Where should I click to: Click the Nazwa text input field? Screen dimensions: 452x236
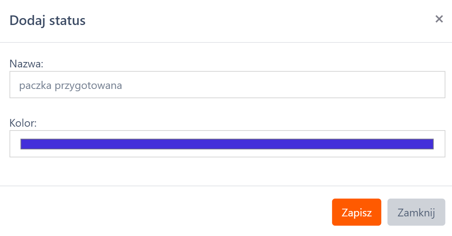(227, 85)
